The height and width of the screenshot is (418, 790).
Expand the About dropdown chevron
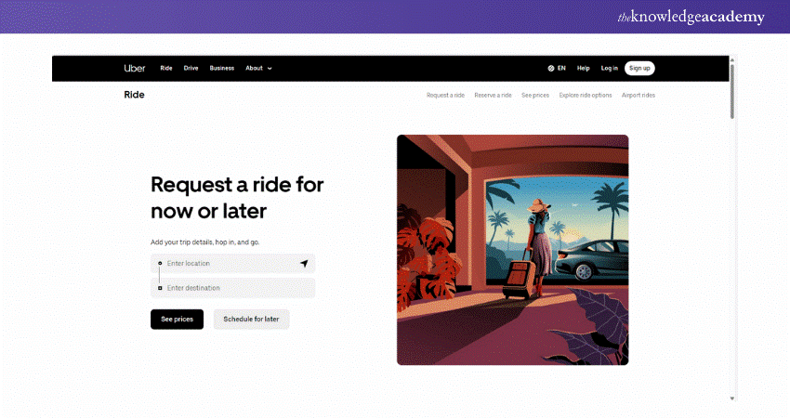coord(270,69)
